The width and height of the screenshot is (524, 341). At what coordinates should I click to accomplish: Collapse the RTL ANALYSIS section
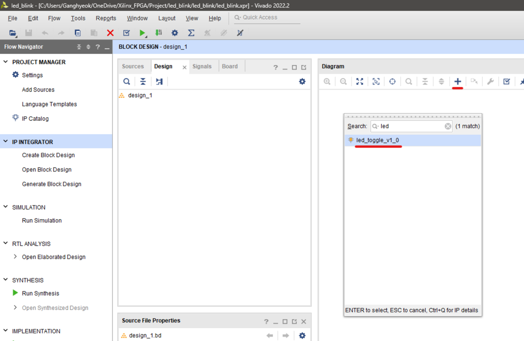5,243
